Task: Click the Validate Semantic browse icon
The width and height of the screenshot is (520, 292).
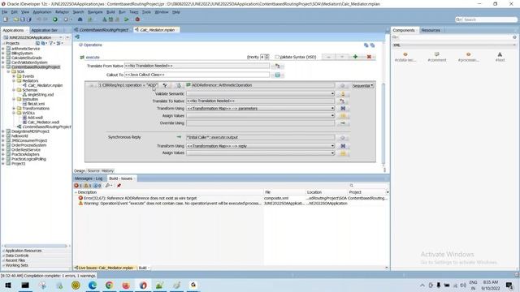Action: [x=343, y=94]
